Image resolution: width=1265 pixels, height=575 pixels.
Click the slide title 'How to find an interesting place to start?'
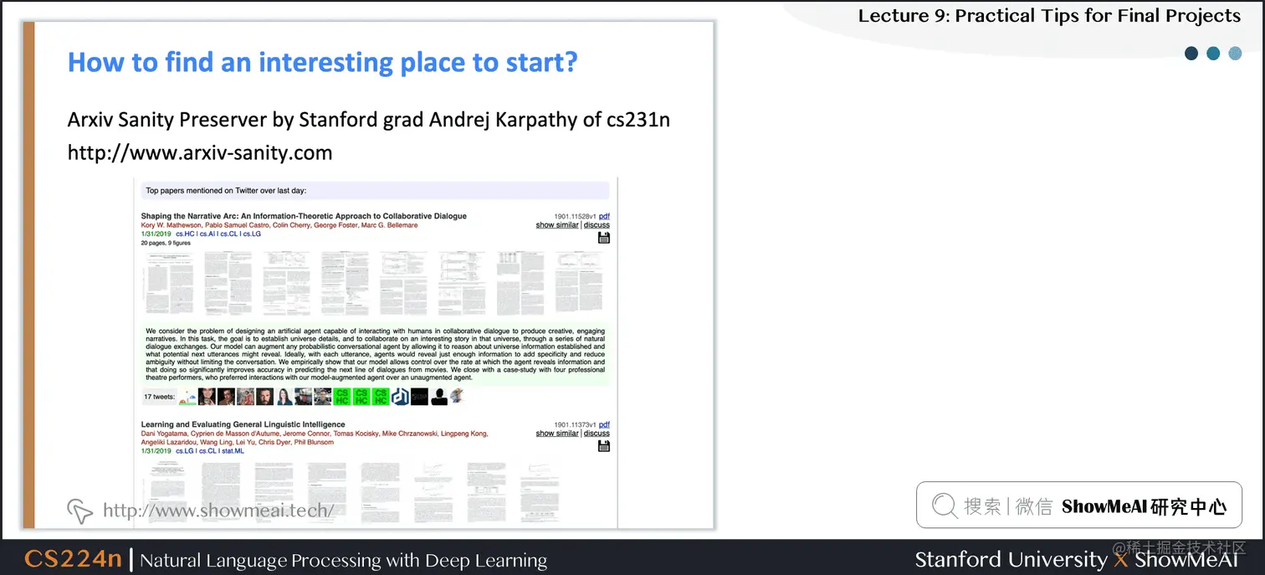(x=323, y=62)
